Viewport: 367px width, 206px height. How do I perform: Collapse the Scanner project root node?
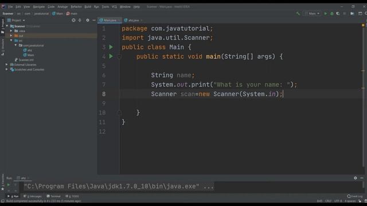pos(7,26)
